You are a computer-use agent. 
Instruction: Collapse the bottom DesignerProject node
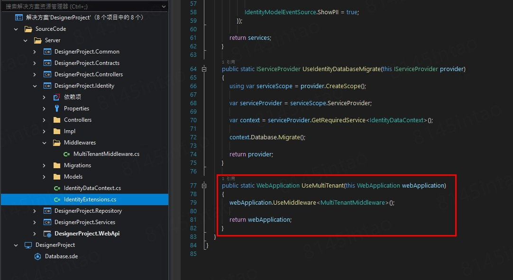[16, 245]
